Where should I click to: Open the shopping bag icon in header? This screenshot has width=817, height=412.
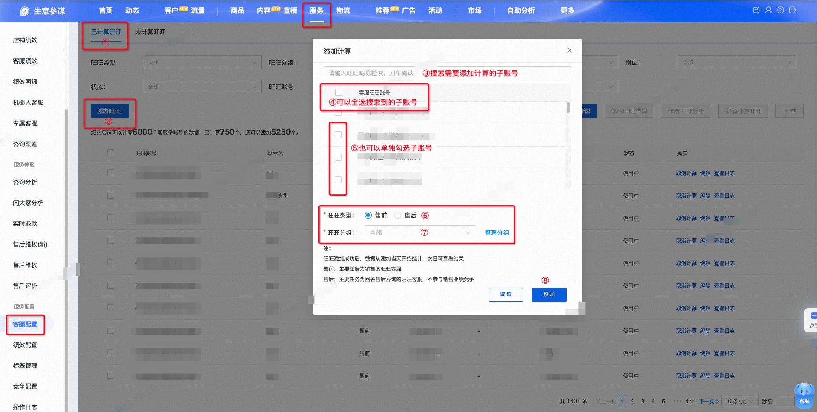tap(756, 10)
